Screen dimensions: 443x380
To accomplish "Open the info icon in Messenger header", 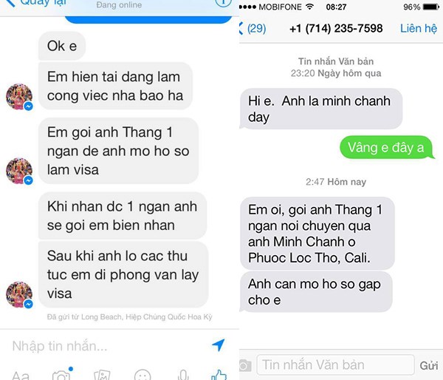I will [x=223, y=3].
